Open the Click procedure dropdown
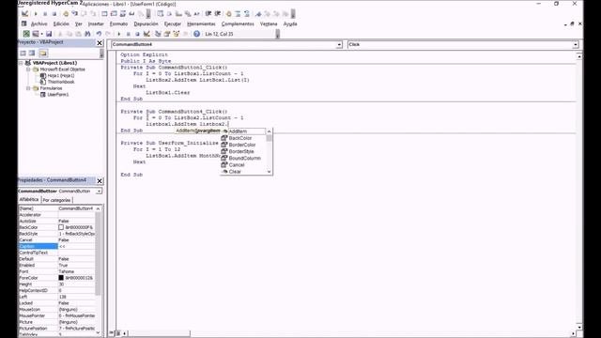The height and width of the screenshot is (338, 601). click(576, 45)
